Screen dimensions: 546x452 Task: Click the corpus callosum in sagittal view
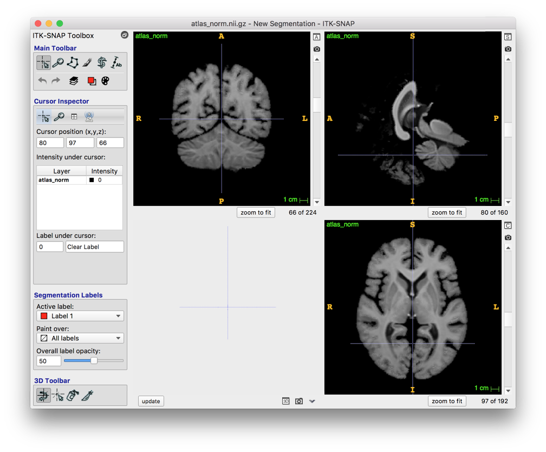399,112
